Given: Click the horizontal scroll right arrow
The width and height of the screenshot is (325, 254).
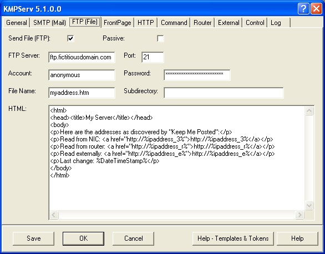Looking at the screenshot, I should [x=299, y=215].
